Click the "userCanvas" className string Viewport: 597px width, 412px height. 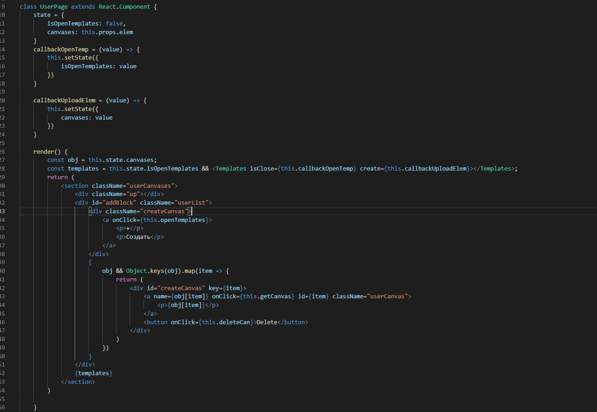click(387, 296)
